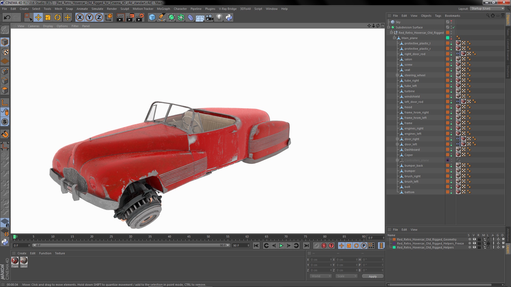This screenshot has width=511, height=287.
Task: Add a Subdivision Surface generator icon
Action: [x=171, y=18]
